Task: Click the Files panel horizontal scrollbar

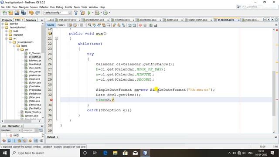Action: pyautogui.click(x=18, y=121)
